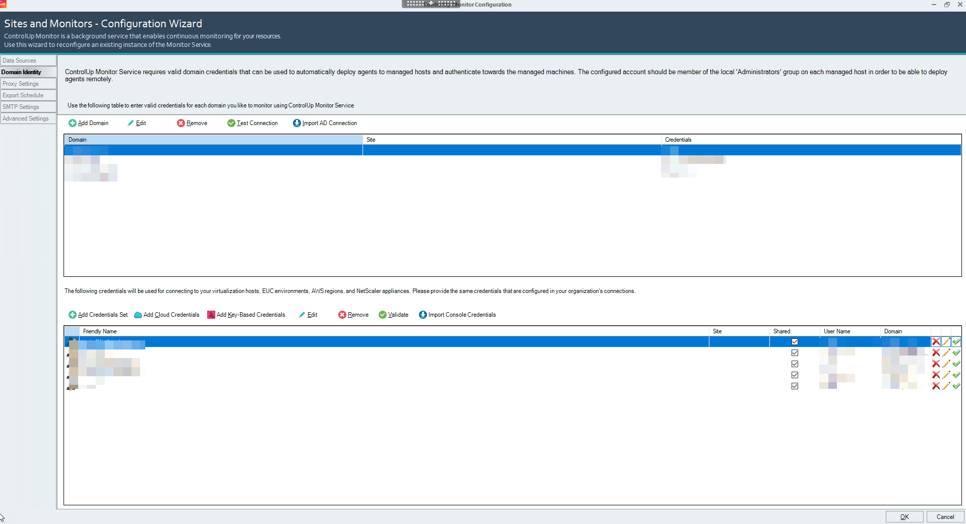The height and width of the screenshot is (524, 966).
Task: Click red X delete icon in last credentials row
Action: 936,386
